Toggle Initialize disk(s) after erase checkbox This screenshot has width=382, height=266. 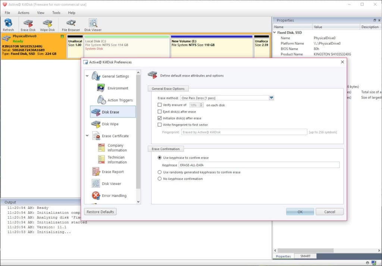point(160,118)
